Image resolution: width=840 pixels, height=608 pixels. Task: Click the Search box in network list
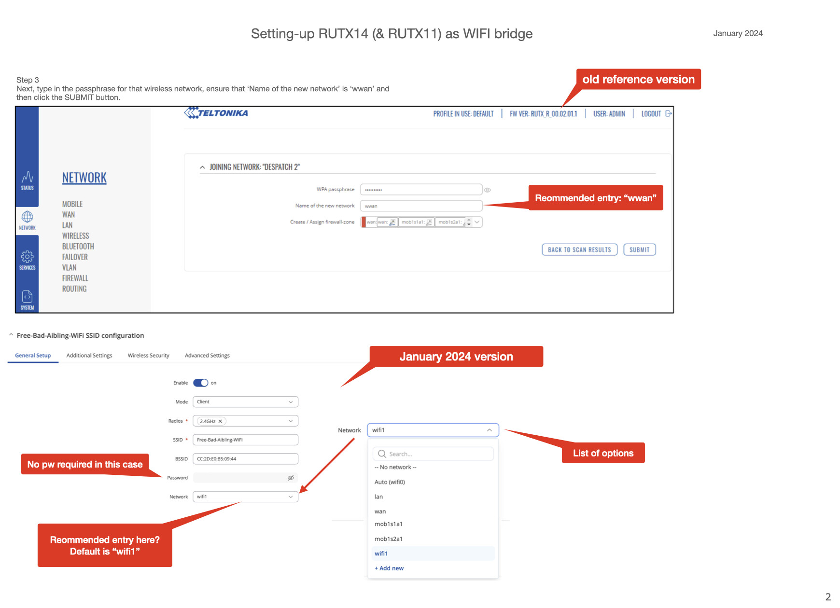point(433,454)
